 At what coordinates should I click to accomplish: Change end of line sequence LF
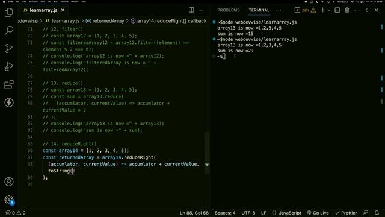(263, 213)
